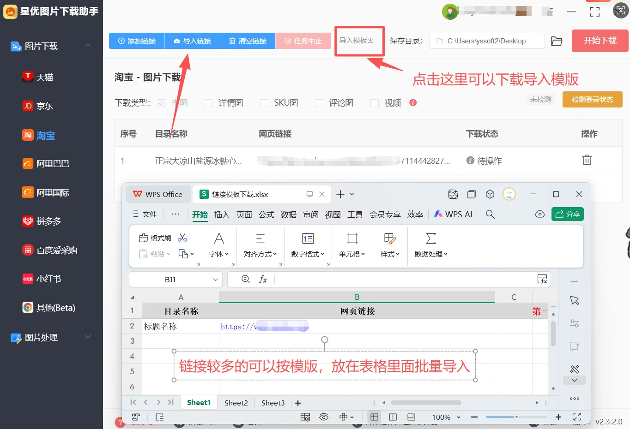Image resolution: width=630 pixels, height=429 pixels.
Task: Click the 开始下载 download button
Action: point(600,41)
